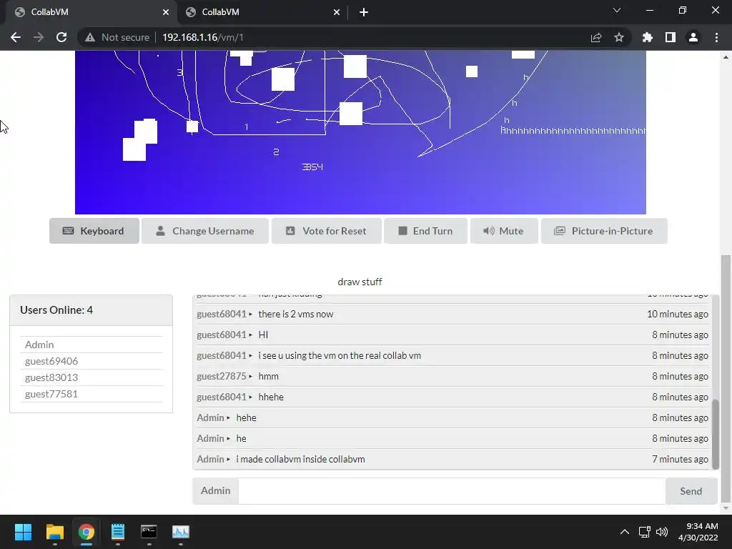The image size is (732, 549).
Task: Open File Explorer from the taskbar
Action: pyautogui.click(x=54, y=532)
